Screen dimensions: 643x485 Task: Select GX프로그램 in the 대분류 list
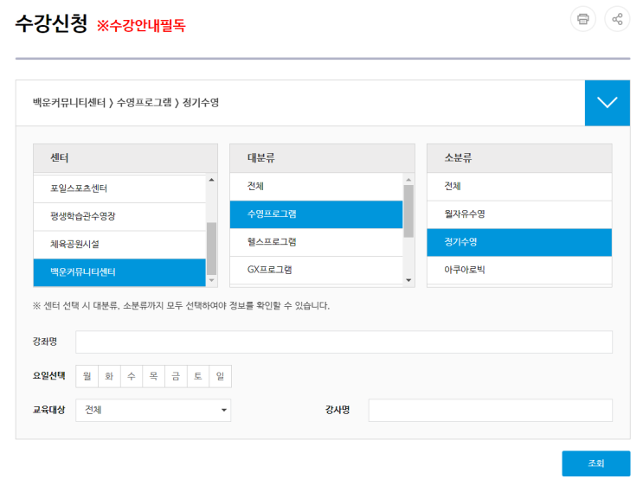pyautogui.click(x=316, y=270)
